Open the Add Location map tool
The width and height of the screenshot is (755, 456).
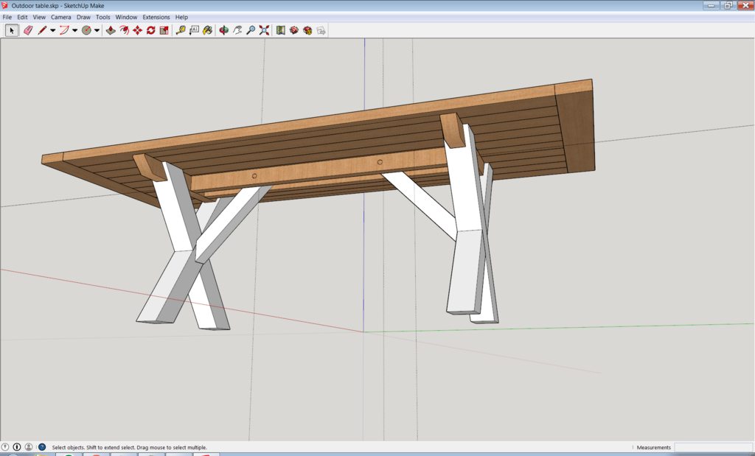tap(281, 30)
